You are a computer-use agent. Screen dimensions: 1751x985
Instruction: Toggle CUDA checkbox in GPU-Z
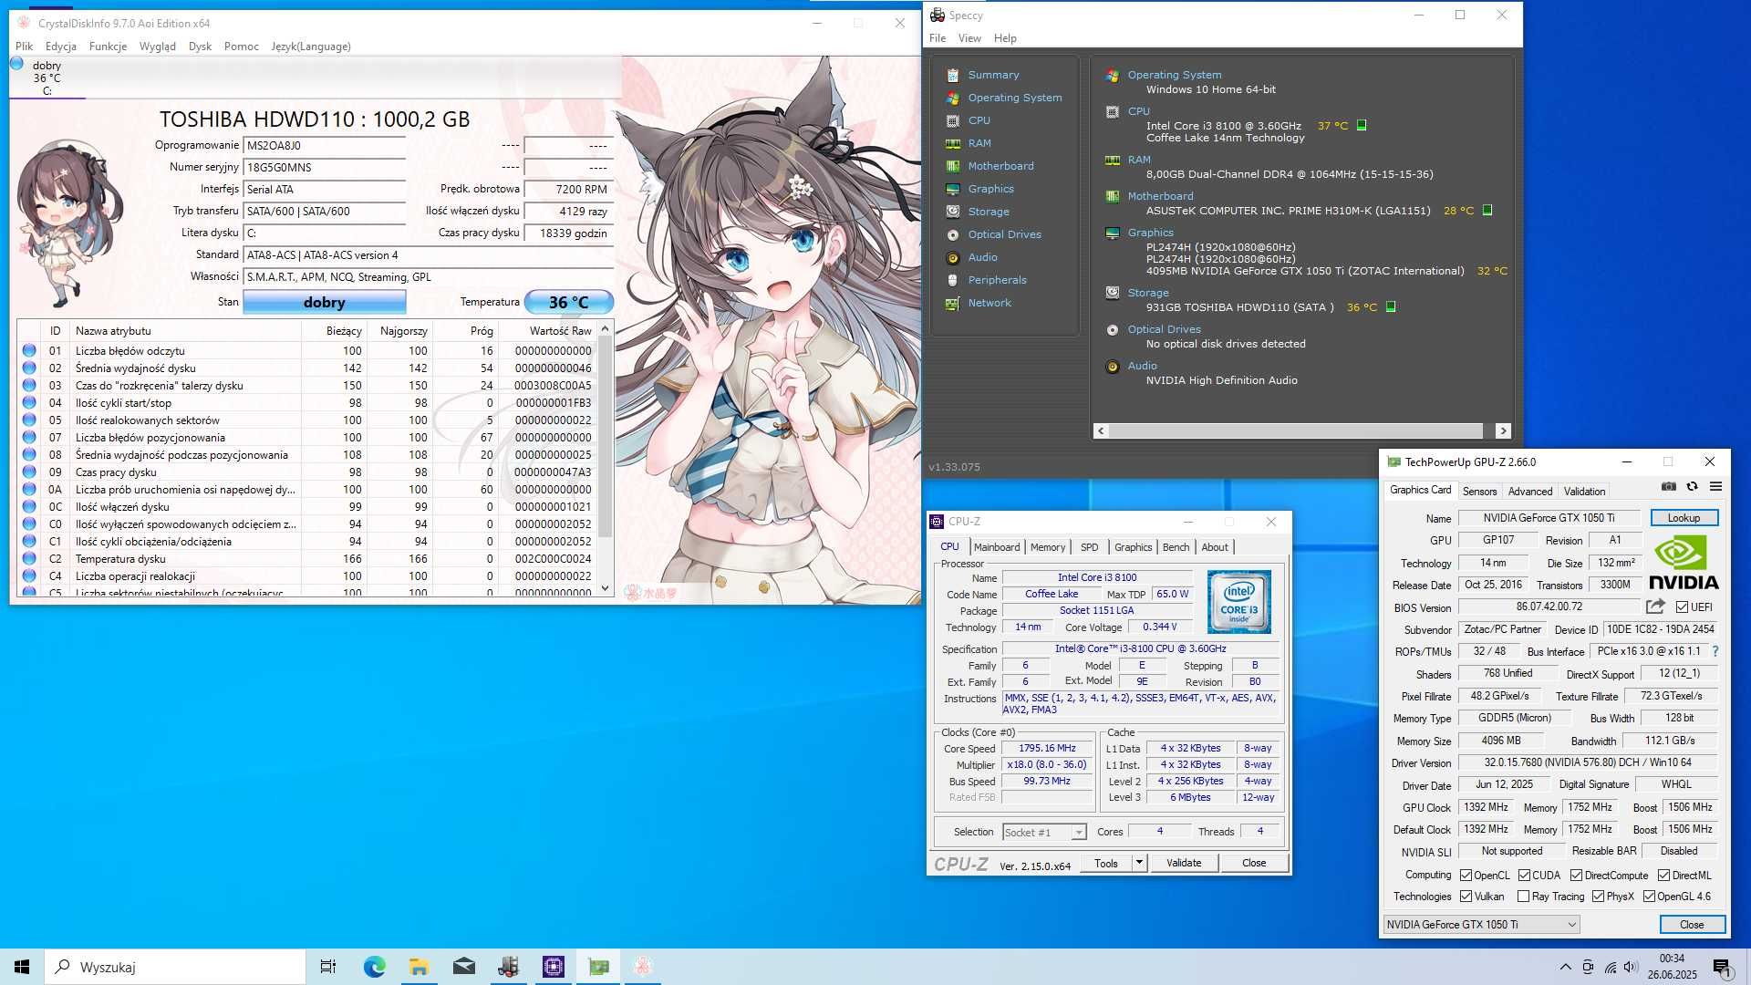coord(1524,876)
